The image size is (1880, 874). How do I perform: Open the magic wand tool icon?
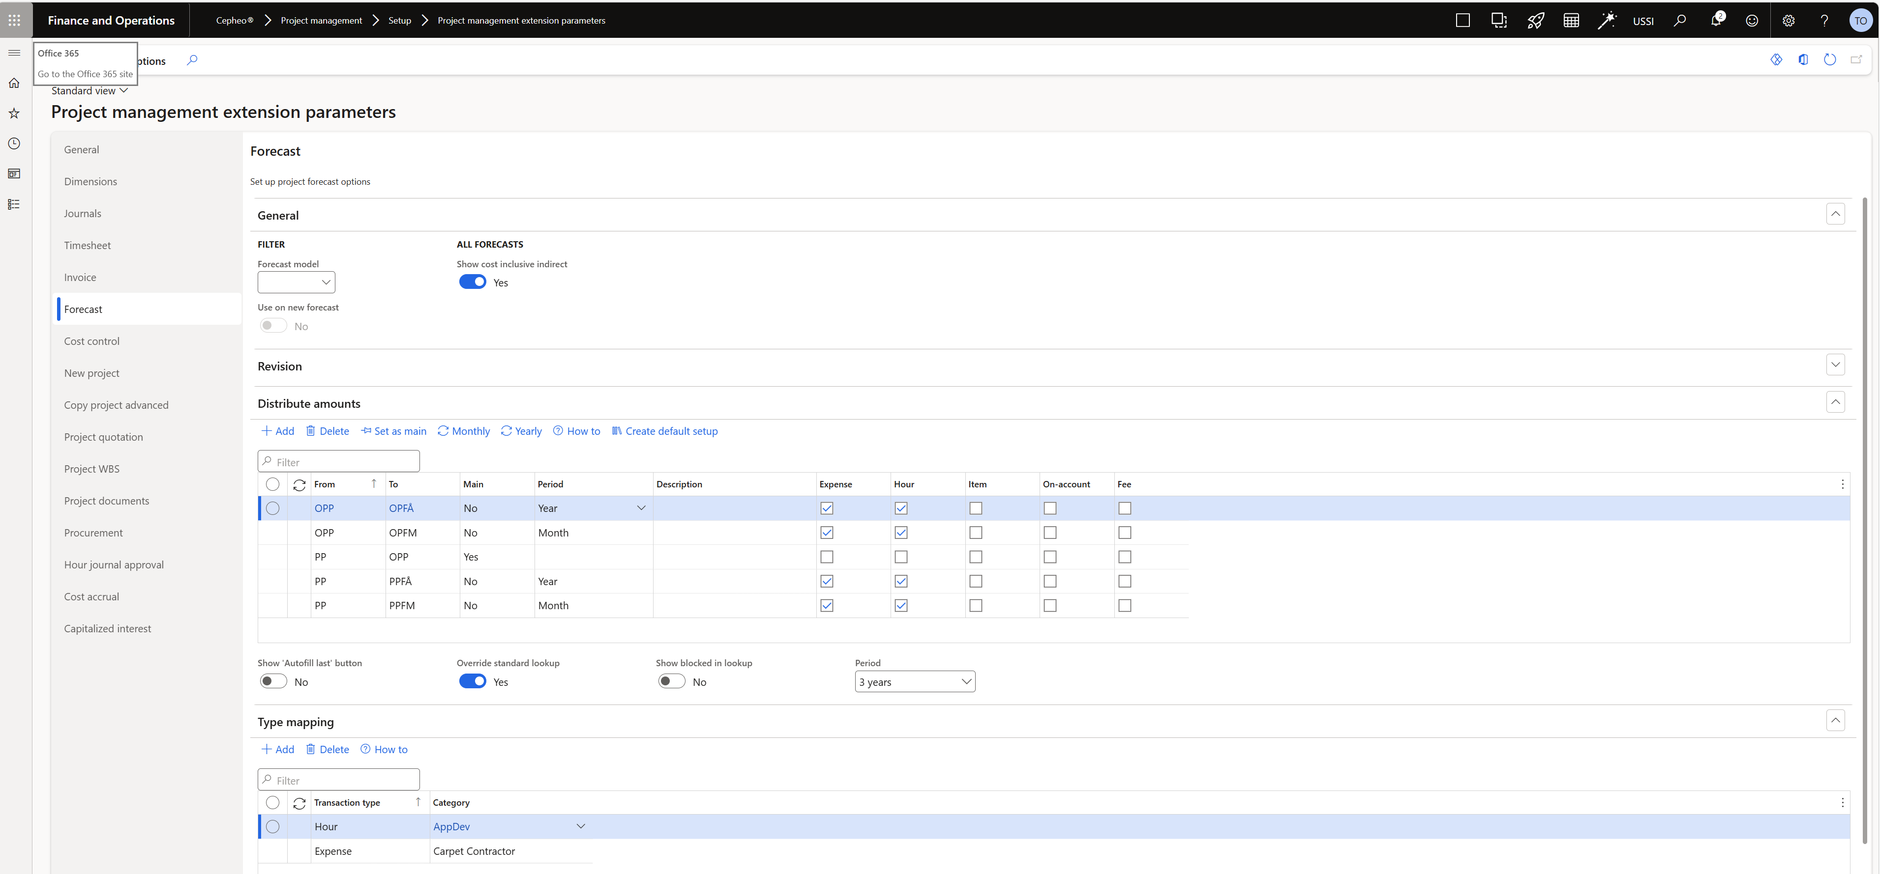[x=1606, y=21]
